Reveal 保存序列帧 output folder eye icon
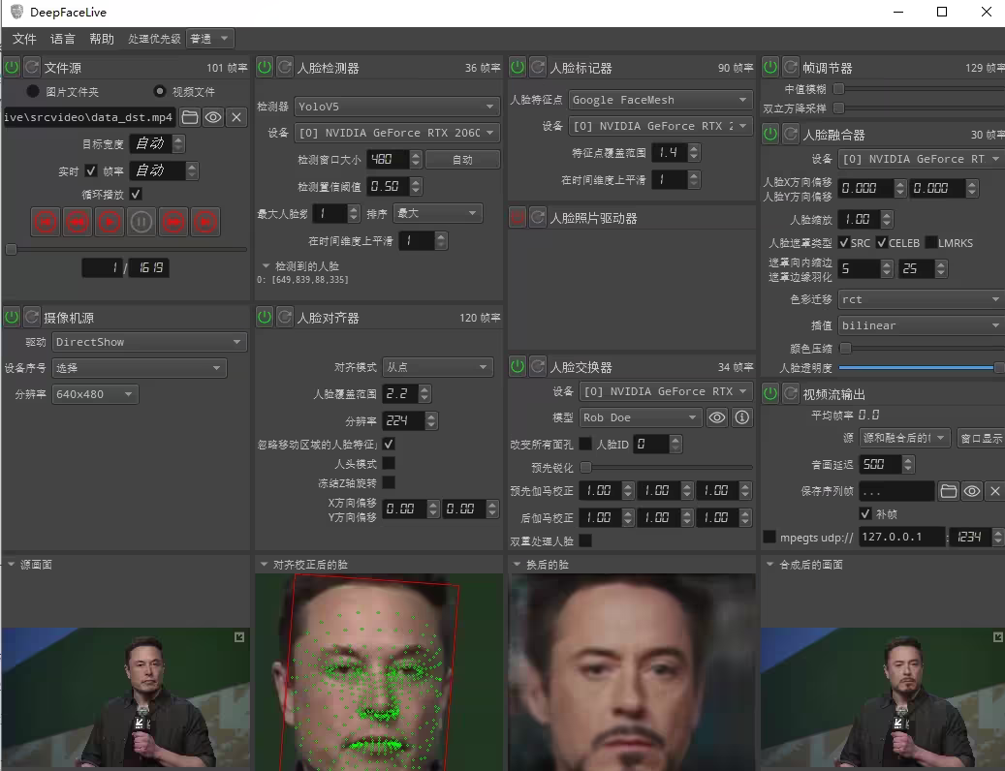Image resolution: width=1005 pixels, height=771 pixels. tap(972, 491)
